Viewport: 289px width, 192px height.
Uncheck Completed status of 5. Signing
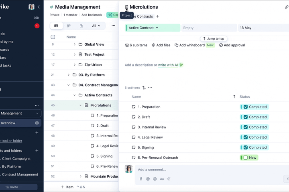click(x=246, y=148)
